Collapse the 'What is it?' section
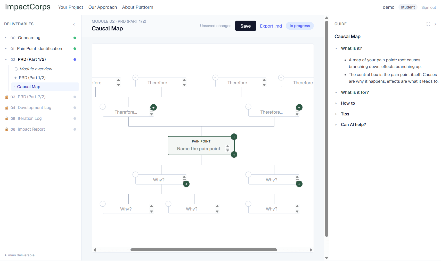Viewport: 441px width, 261px height. tap(351, 48)
